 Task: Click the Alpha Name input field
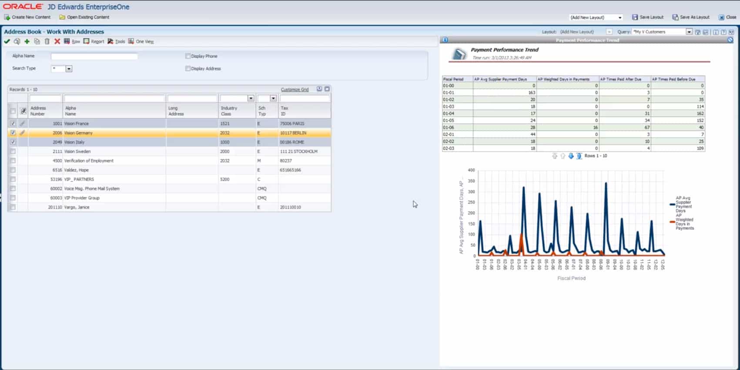click(x=94, y=56)
